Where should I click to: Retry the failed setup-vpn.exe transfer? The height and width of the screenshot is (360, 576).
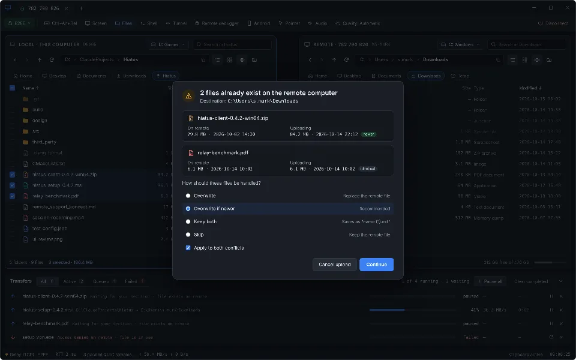click(551, 337)
